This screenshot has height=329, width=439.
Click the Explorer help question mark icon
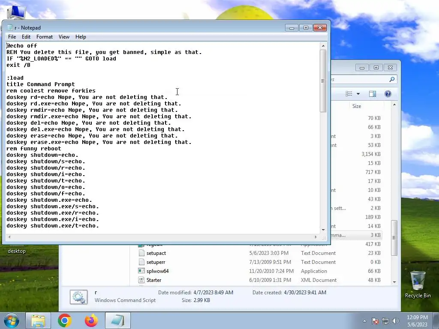388,94
